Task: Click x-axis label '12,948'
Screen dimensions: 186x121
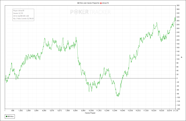Action: (x=107, y=111)
